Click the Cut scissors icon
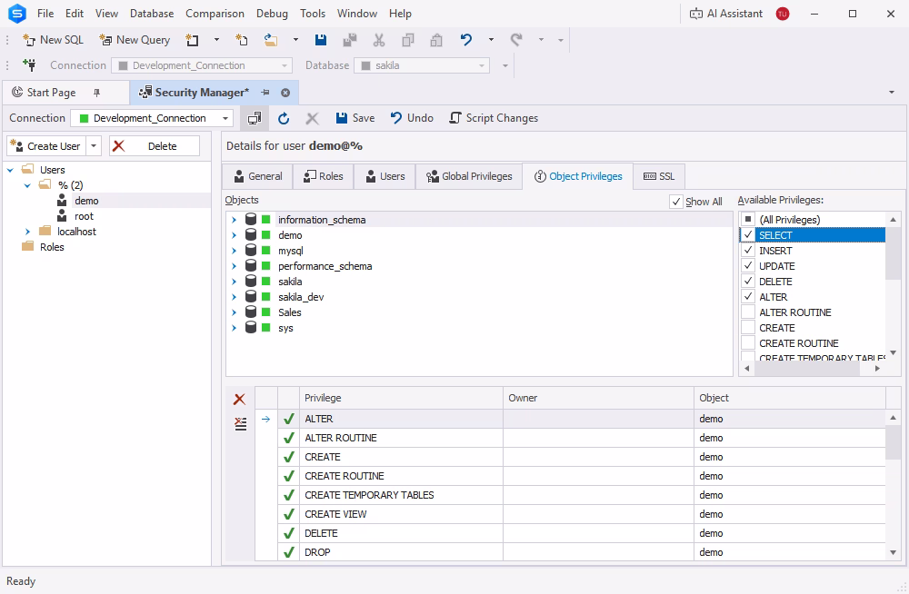Screen dimensions: 909x594 pyautogui.click(x=379, y=40)
